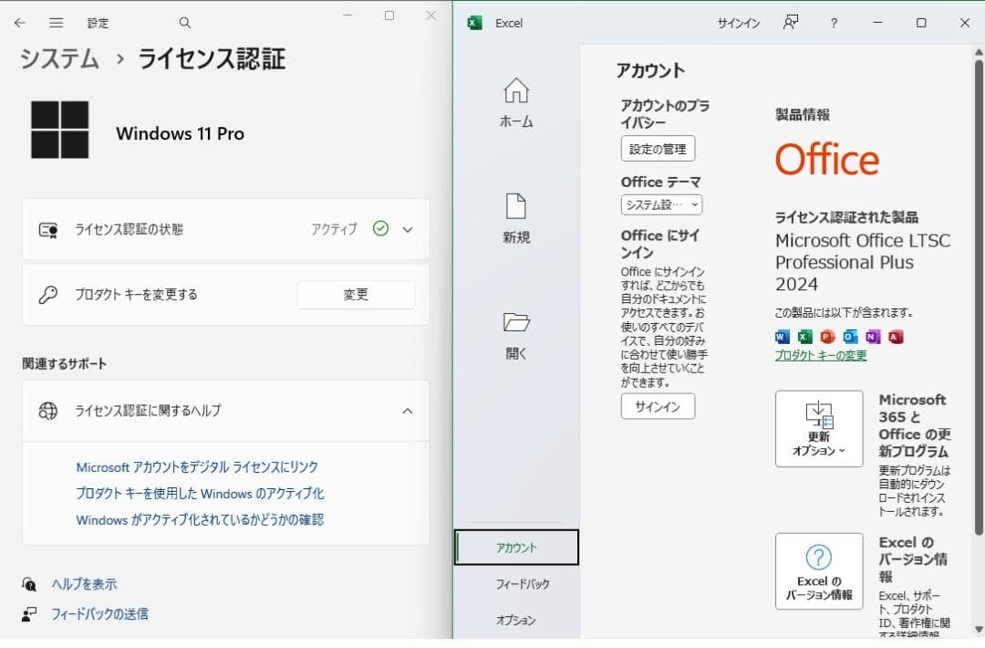Go back in Settings window
Viewport: 985px width, 648px height.
pos(20,23)
